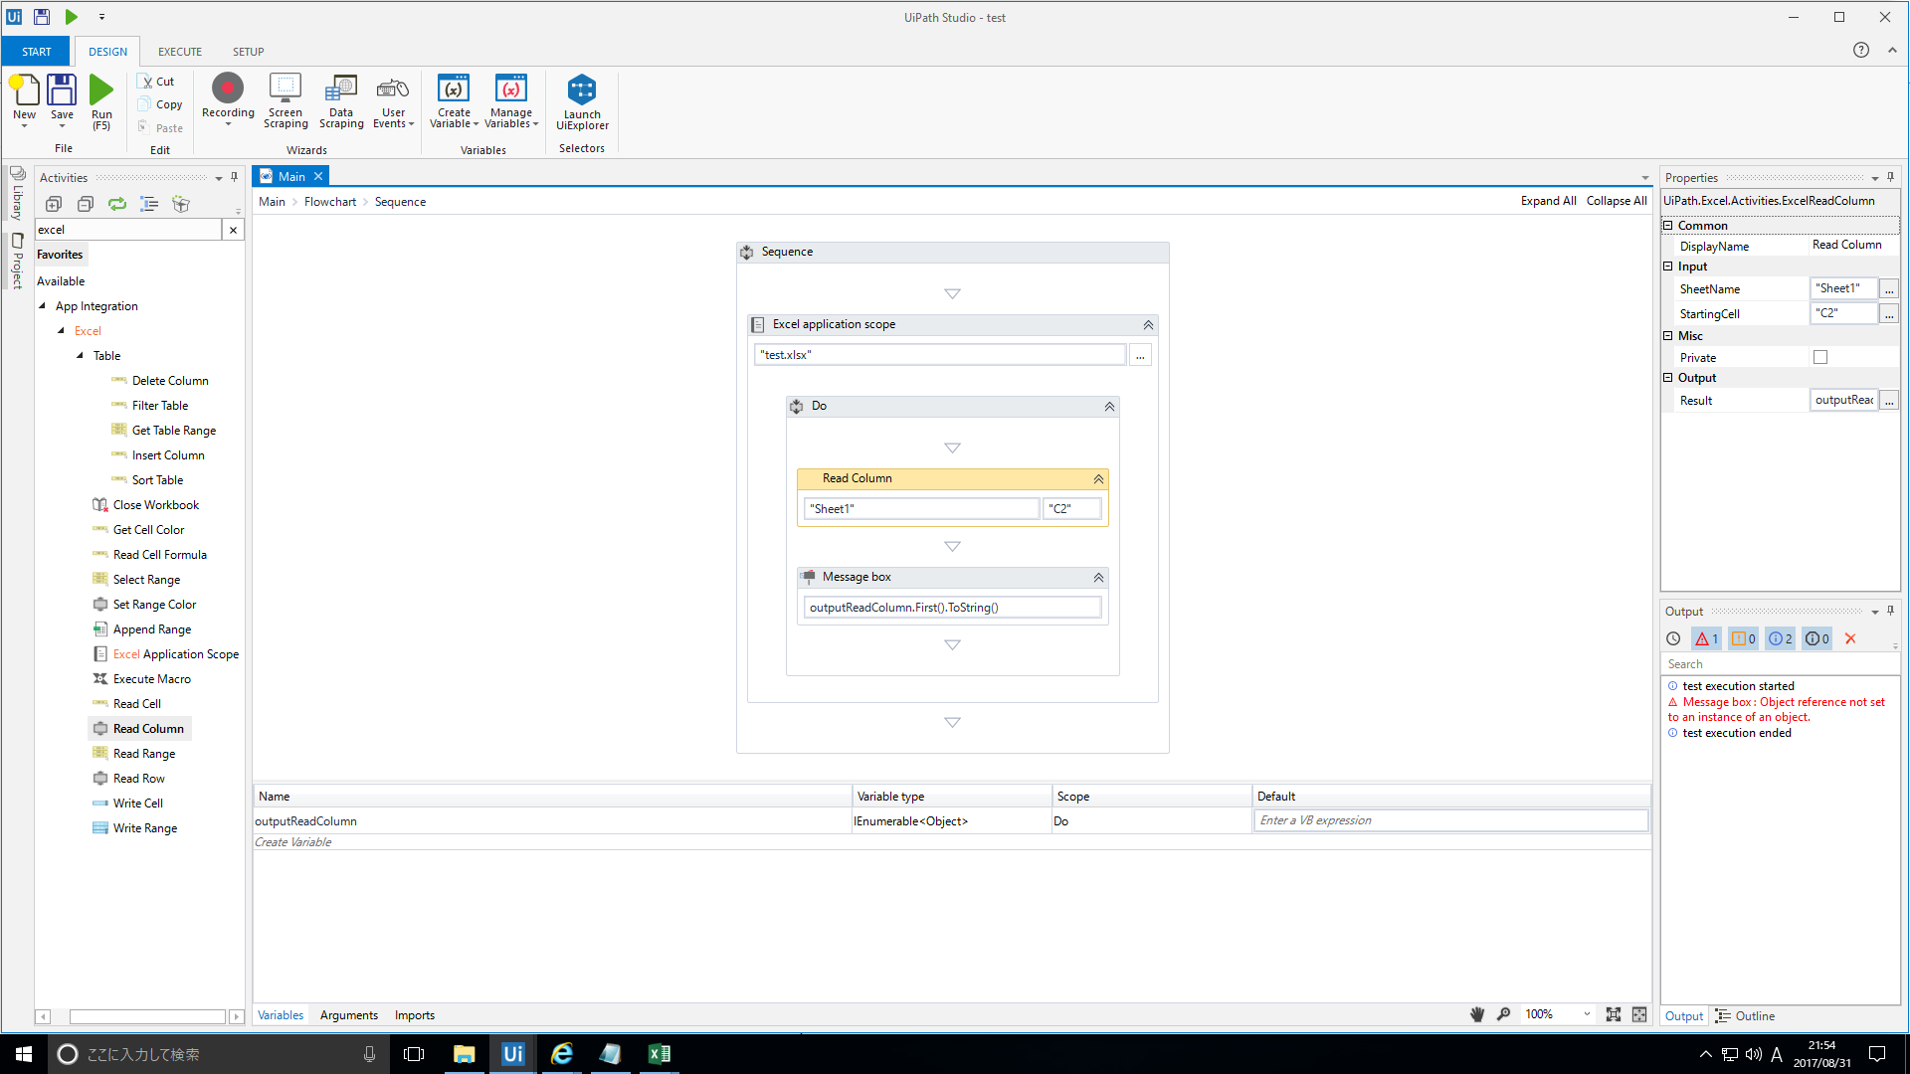Open SheetName expression editor ellipsis button
This screenshot has width=1910, height=1074.
pyautogui.click(x=1889, y=289)
